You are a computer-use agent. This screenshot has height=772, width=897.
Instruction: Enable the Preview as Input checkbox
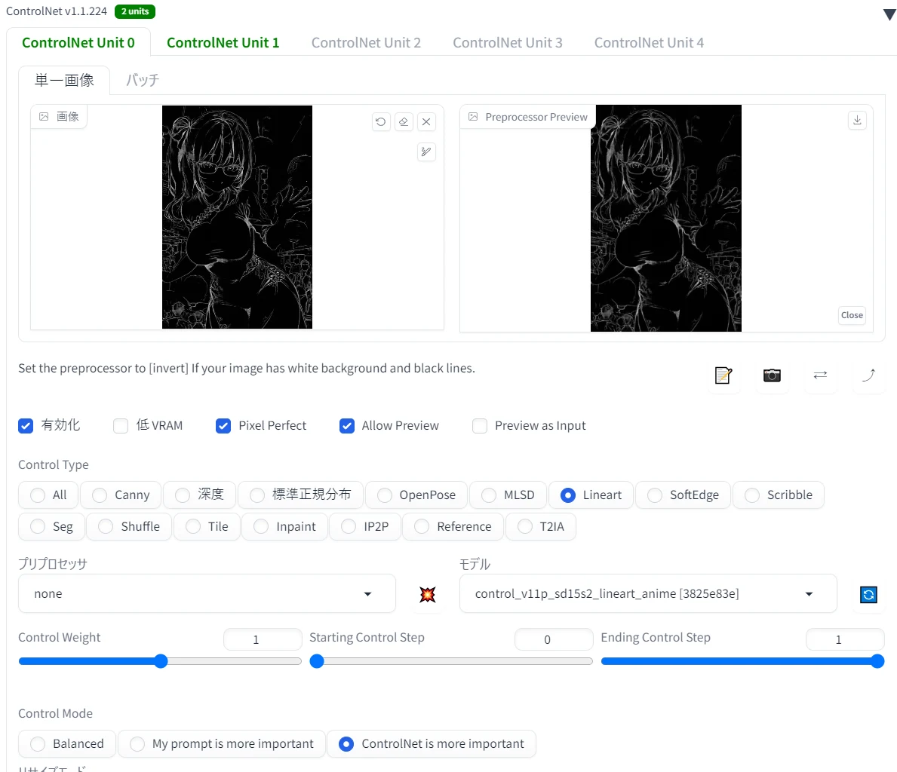coord(479,426)
